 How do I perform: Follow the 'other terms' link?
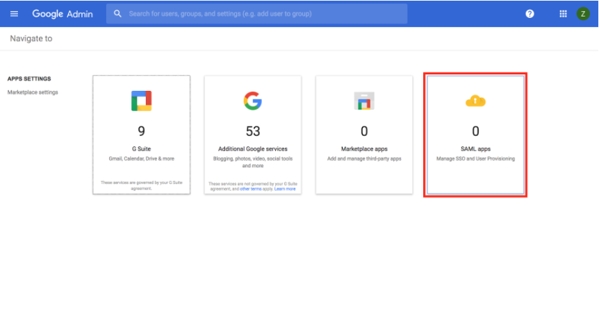tap(251, 189)
